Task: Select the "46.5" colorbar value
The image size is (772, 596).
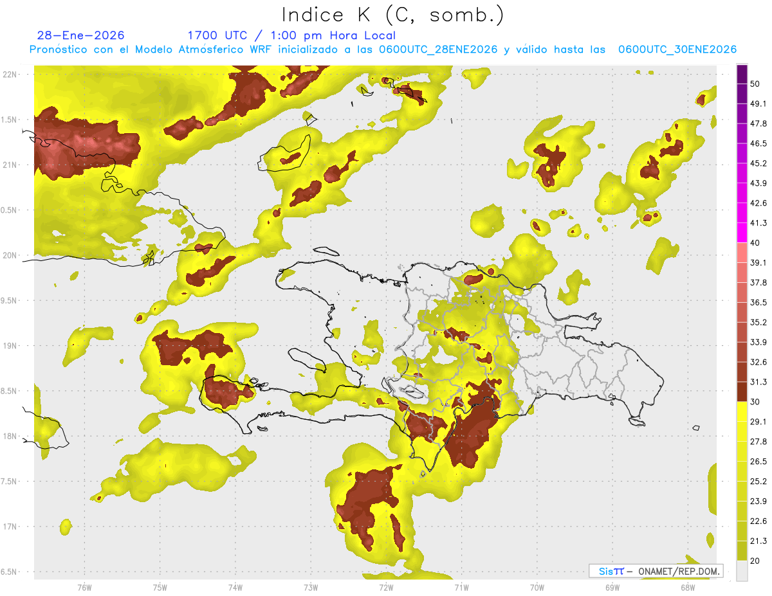Action: click(x=758, y=143)
